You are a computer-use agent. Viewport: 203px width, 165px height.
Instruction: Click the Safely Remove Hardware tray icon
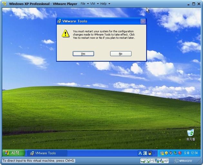(x=175, y=153)
